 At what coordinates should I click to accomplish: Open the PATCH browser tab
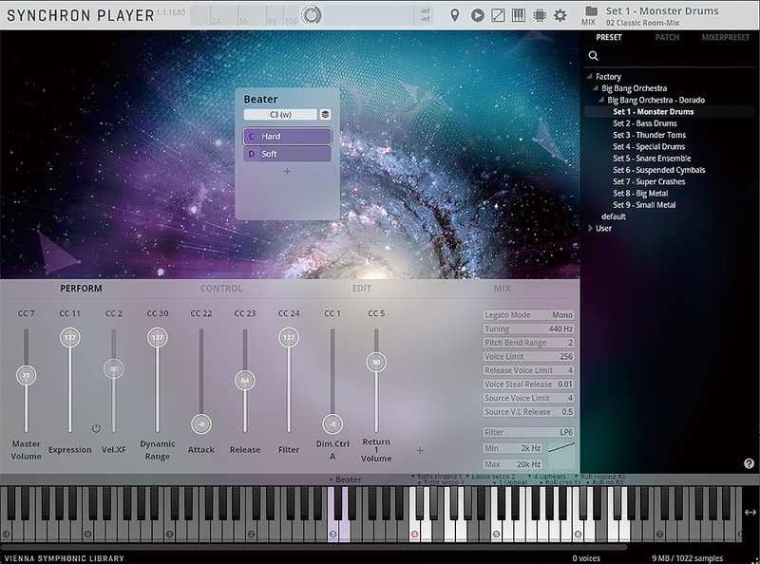pos(667,37)
